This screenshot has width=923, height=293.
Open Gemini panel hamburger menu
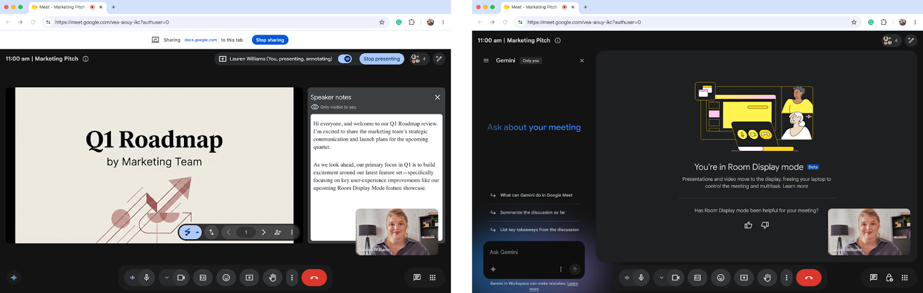486,61
